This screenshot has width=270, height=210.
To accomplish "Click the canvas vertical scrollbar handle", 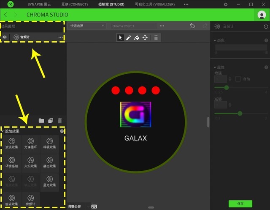I will click(208, 122).
